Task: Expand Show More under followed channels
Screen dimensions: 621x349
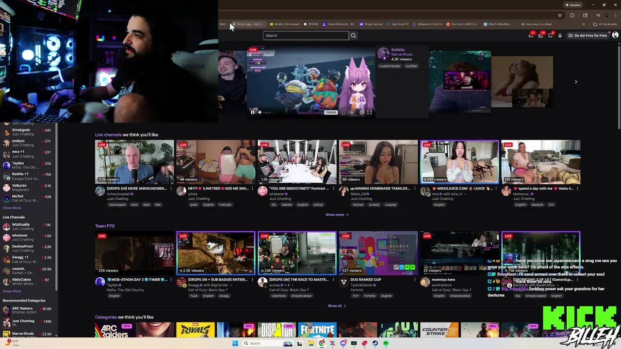Action: [12, 208]
